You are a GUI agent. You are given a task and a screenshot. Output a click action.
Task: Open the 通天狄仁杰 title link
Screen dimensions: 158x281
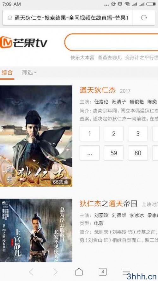pos(98,90)
